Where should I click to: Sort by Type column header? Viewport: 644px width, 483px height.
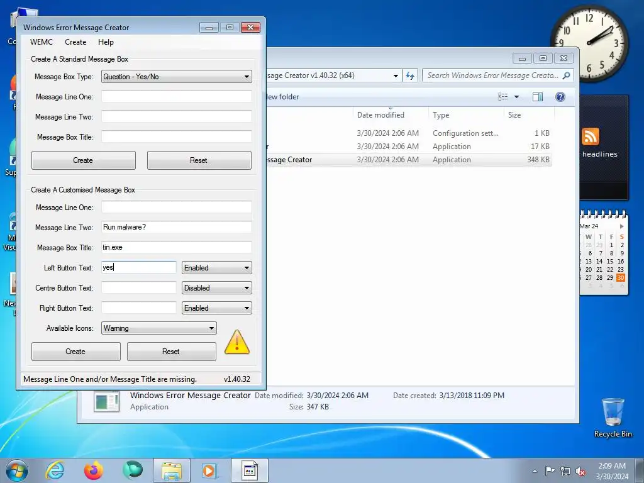point(466,115)
